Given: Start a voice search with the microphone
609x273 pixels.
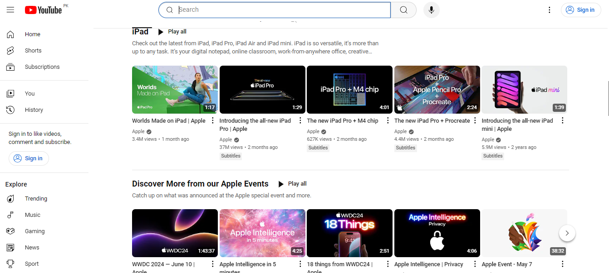Looking at the screenshot, I should tap(431, 10).
